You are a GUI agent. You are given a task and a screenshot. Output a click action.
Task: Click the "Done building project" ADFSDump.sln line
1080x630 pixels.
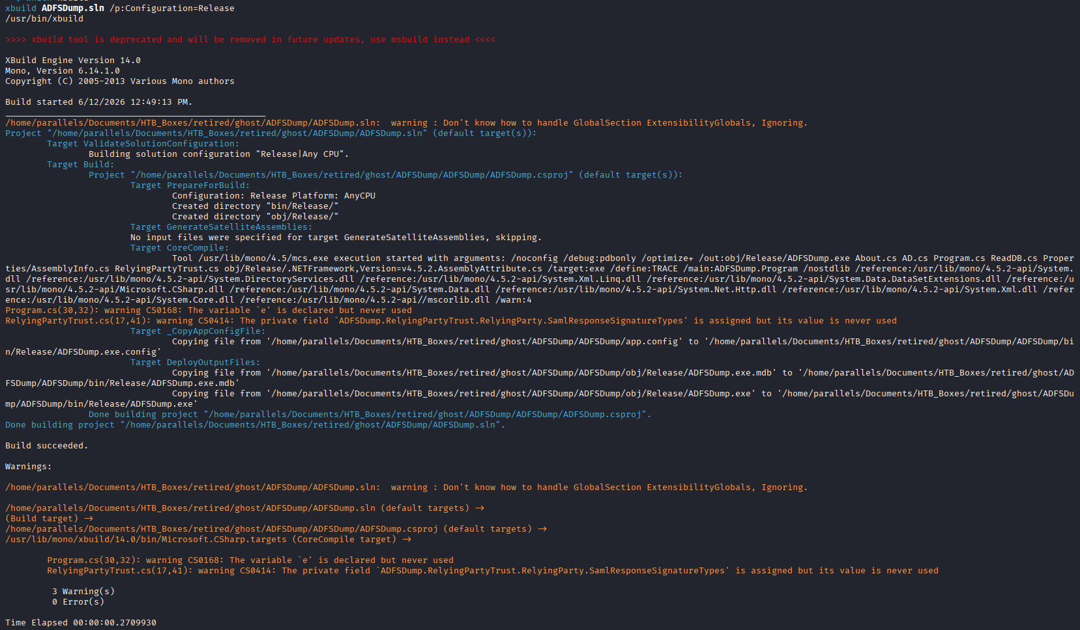(255, 425)
